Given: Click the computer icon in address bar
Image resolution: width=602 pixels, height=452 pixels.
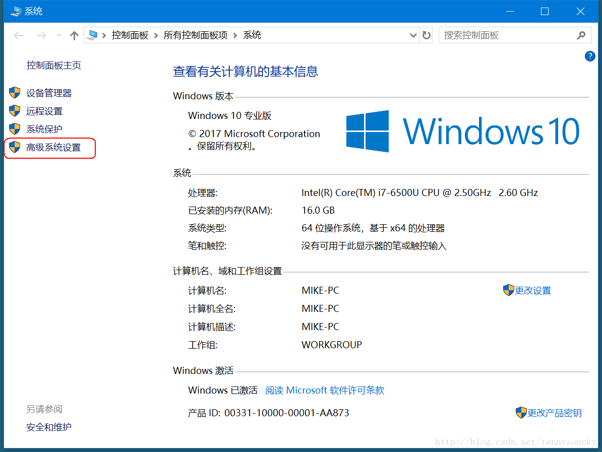Looking at the screenshot, I should pyautogui.click(x=92, y=35).
